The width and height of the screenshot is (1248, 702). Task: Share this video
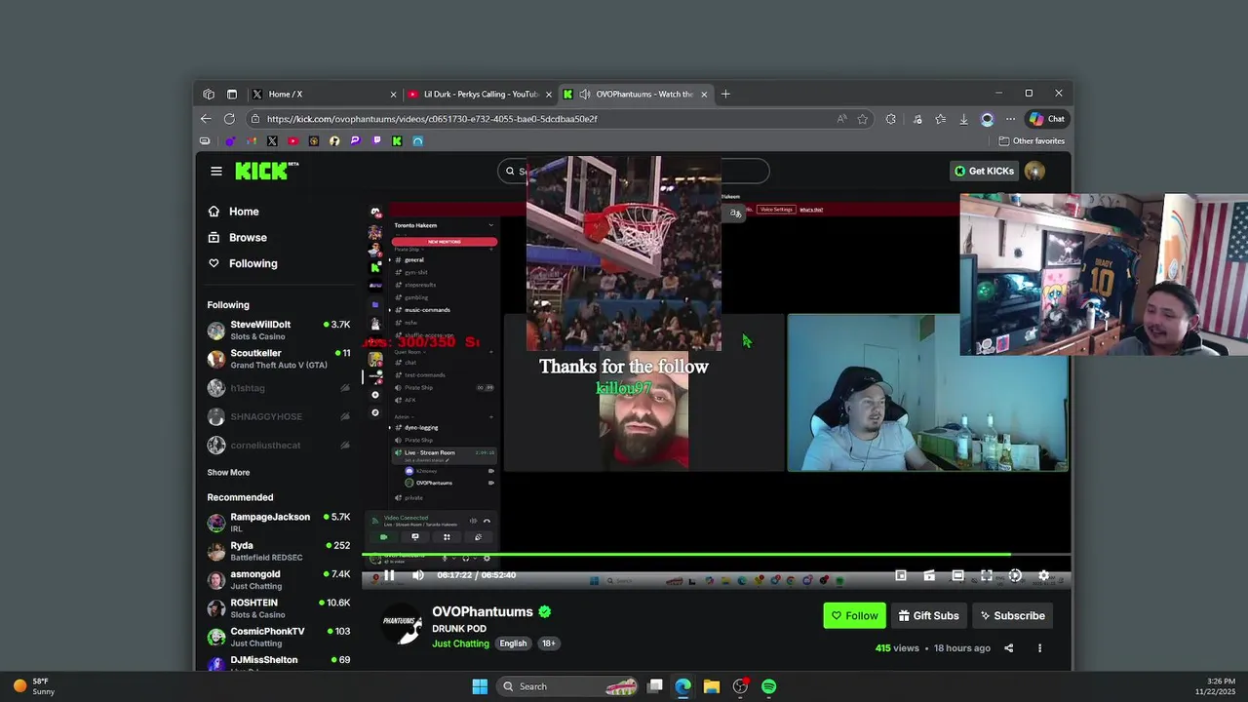pos(1009,647)
